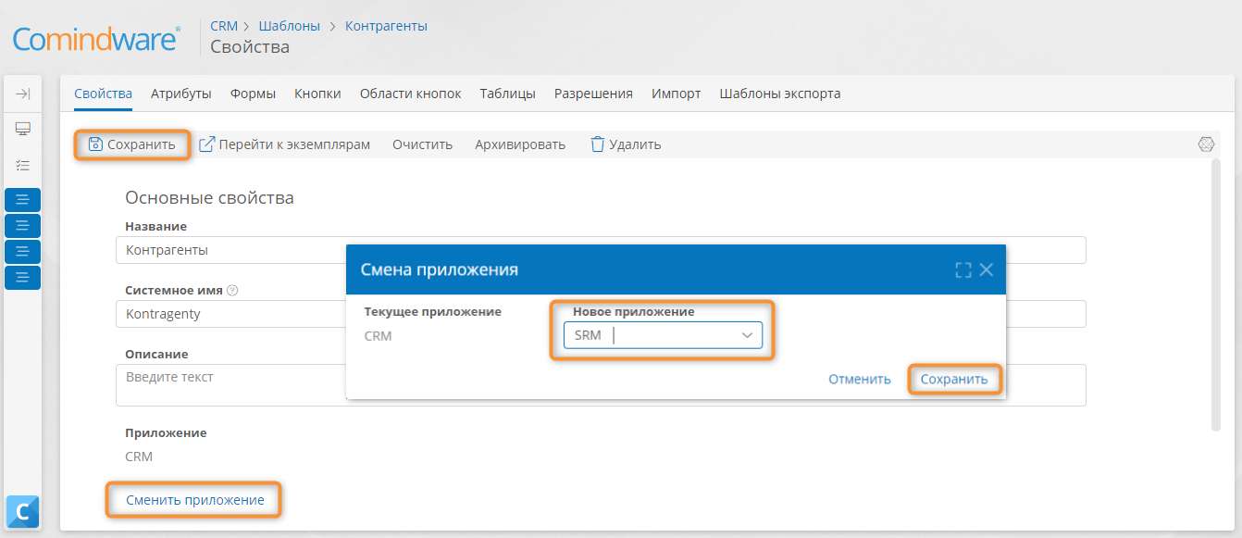This screenshot has height=538, width=1242.
Task: Click the hexagon icon on toolbar right
Action: point(1205,144)
